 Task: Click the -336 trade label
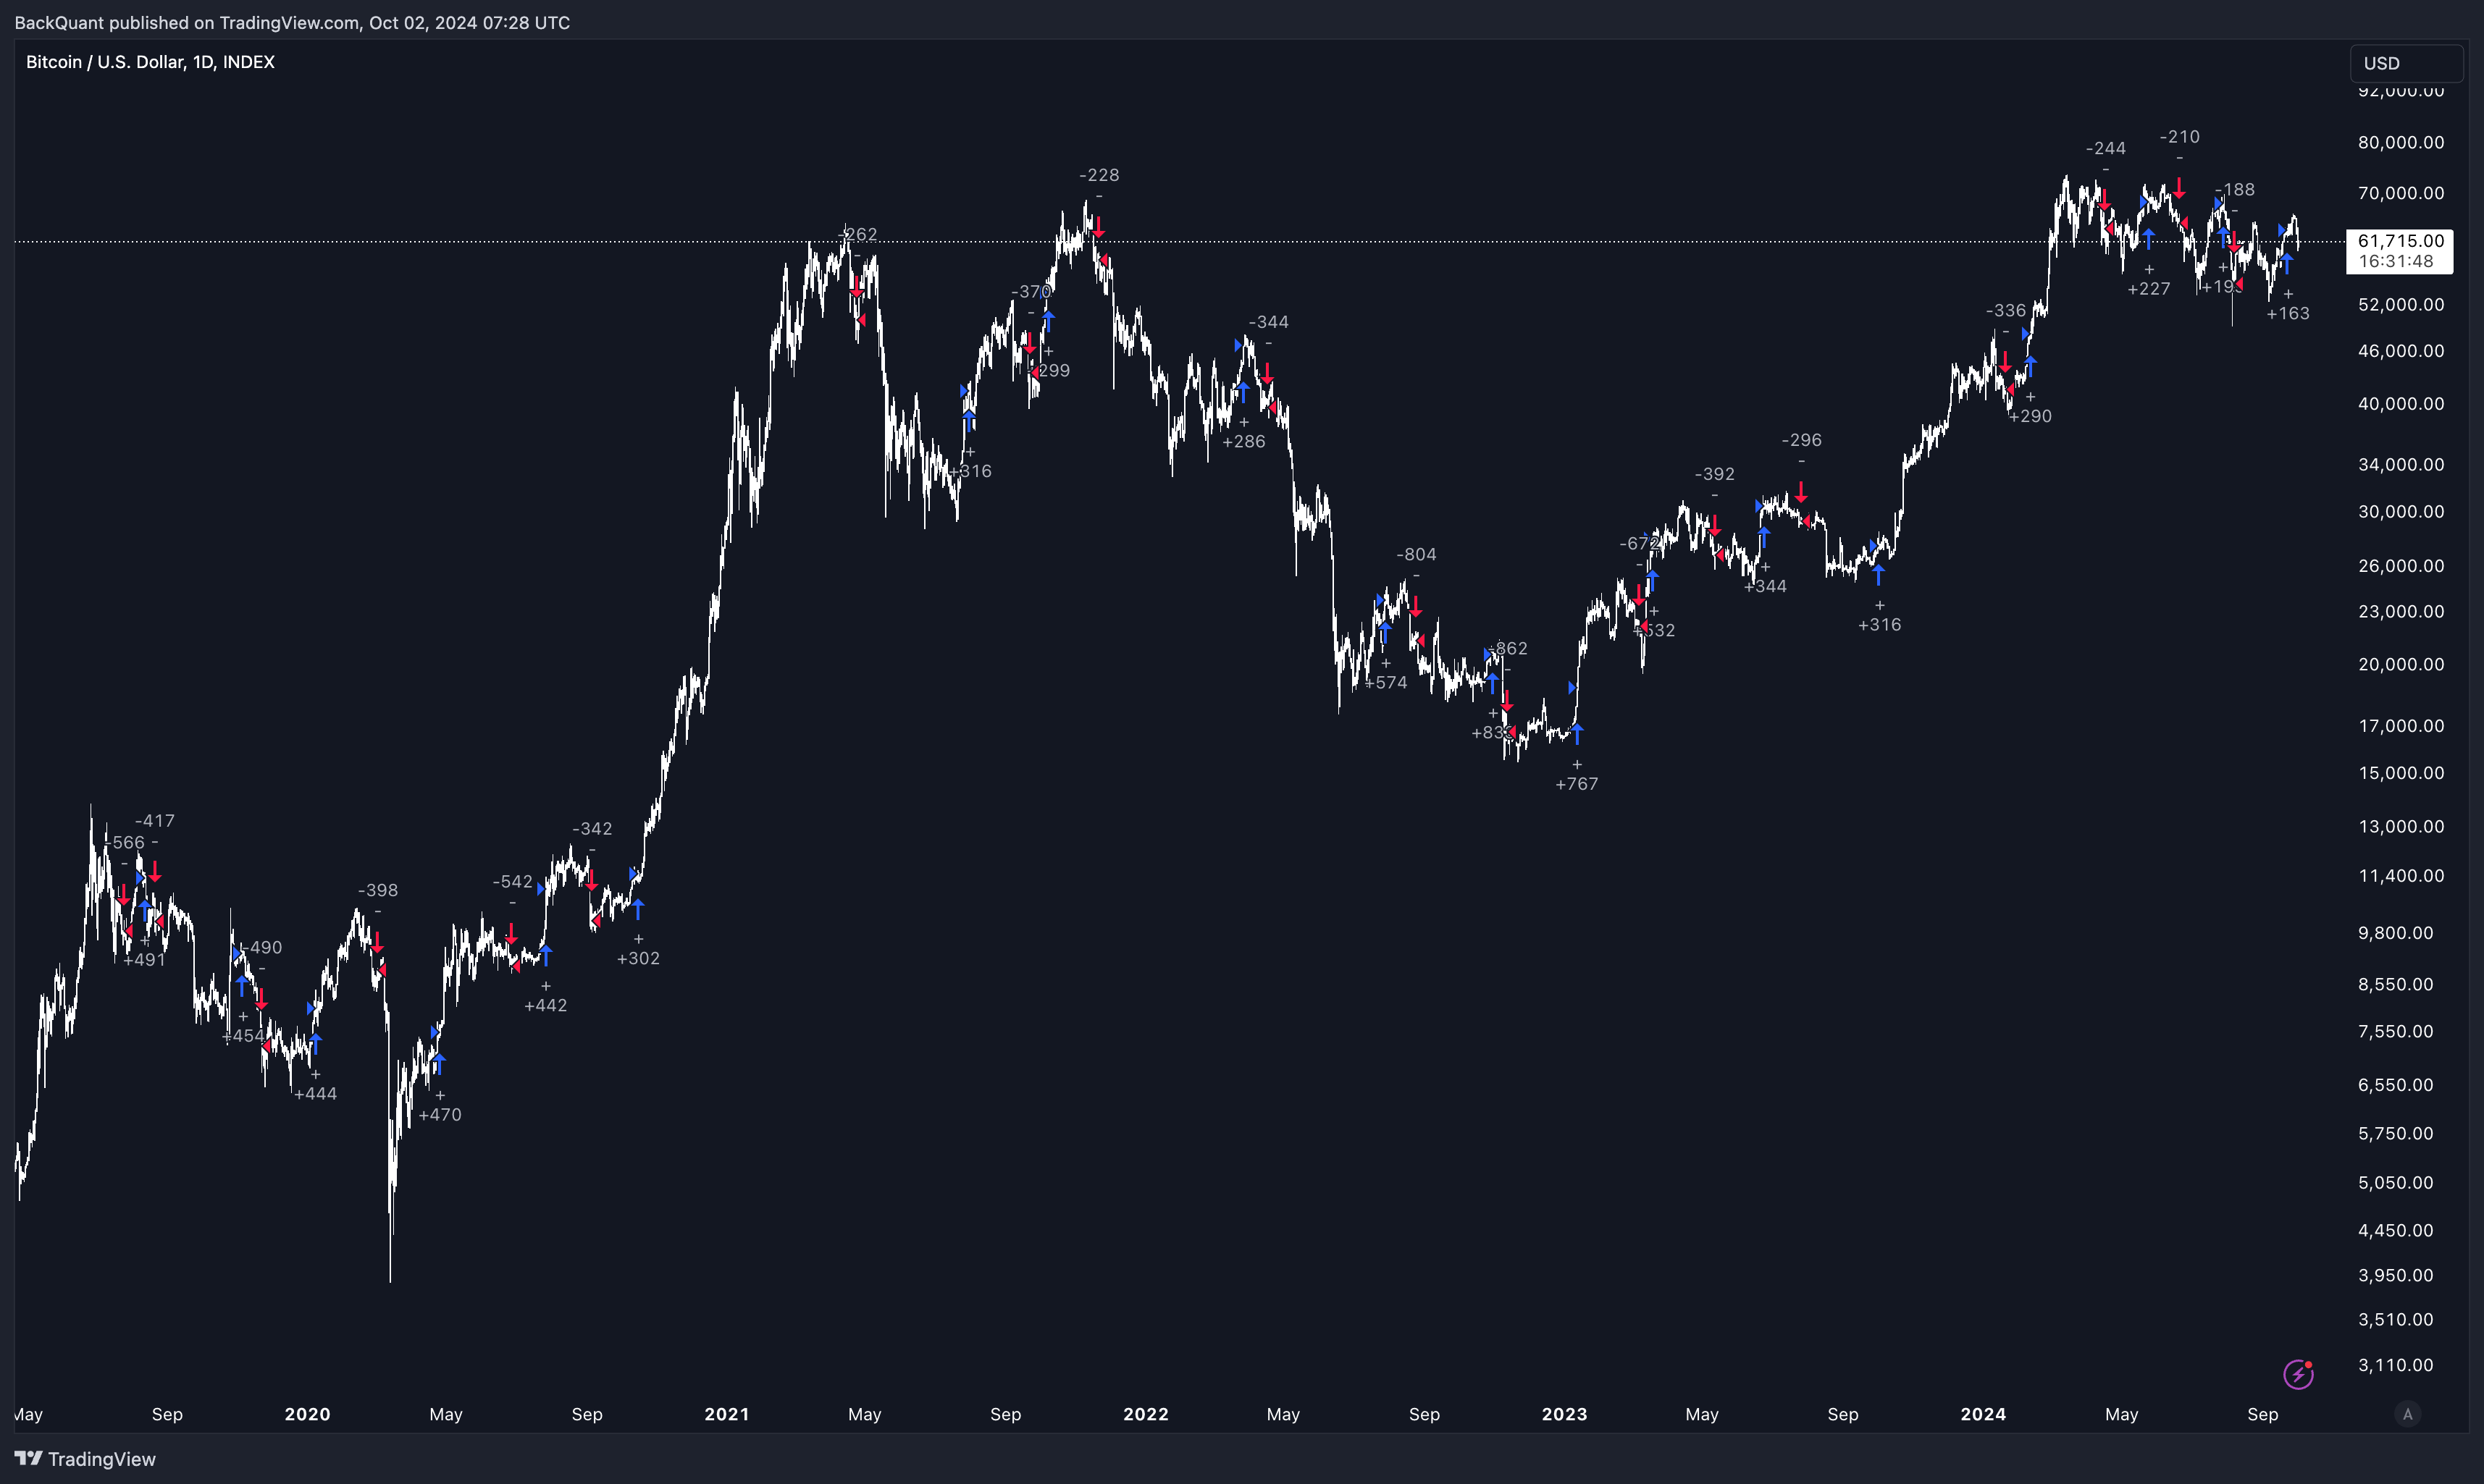click(x=2006, y=311)
